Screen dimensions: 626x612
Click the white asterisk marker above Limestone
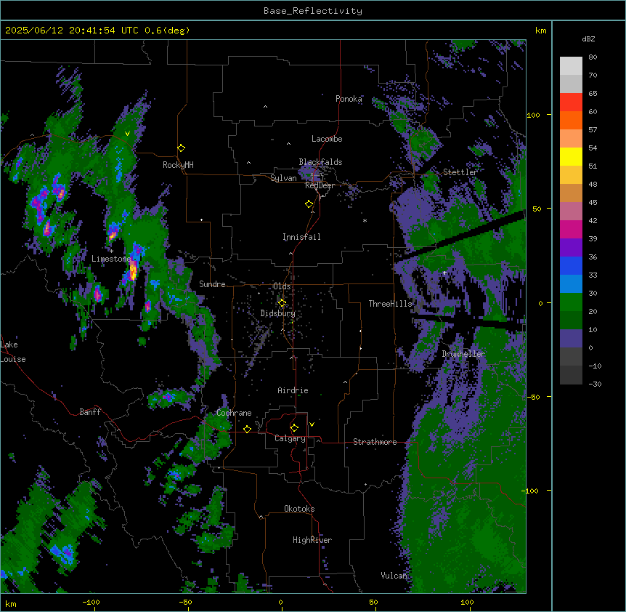111,251
